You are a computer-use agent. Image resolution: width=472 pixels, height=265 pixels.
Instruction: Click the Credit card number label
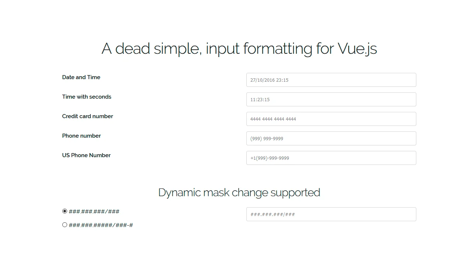coord(87,116)
